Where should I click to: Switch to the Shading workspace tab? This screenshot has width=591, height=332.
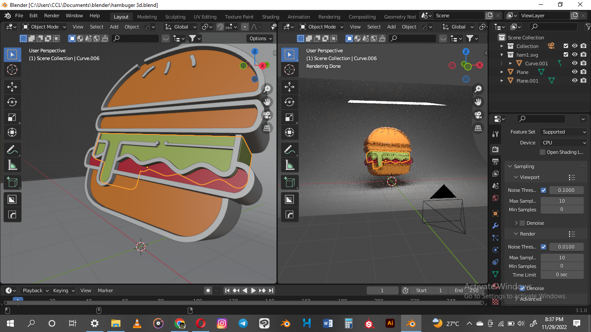click(x=270, y=17)
